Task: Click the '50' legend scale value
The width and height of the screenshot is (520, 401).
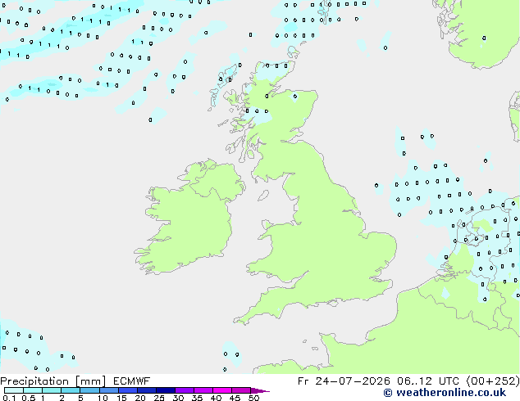Action: [253, 398]
